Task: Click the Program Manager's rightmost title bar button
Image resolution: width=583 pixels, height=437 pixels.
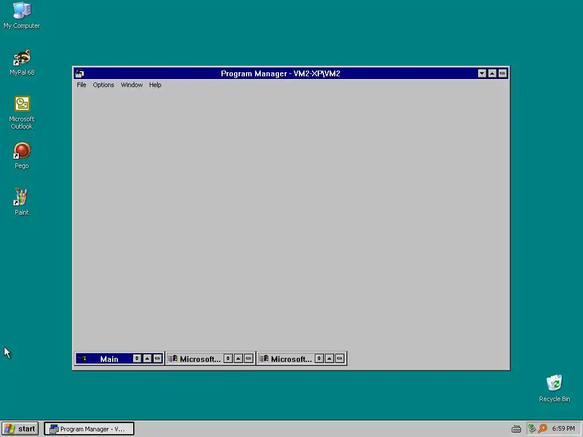Action: (x=502, y=73)
